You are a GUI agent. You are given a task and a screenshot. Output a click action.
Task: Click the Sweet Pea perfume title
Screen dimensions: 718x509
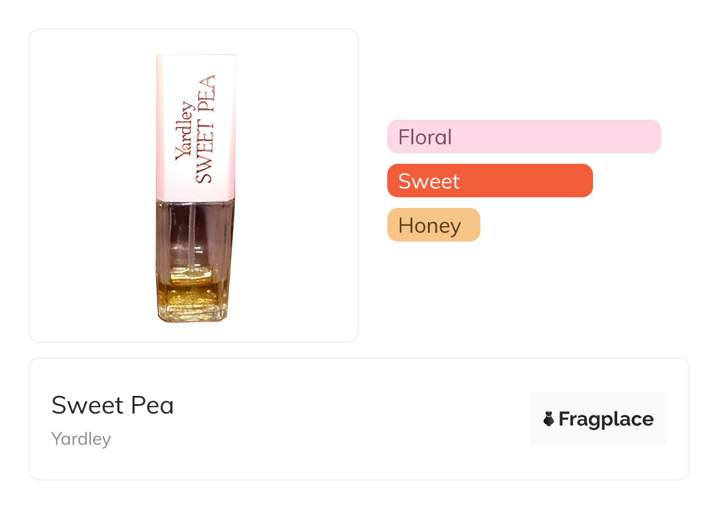113,405
